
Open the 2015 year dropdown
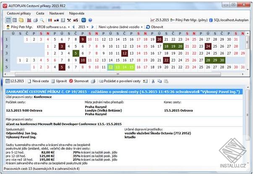(83, 27)
